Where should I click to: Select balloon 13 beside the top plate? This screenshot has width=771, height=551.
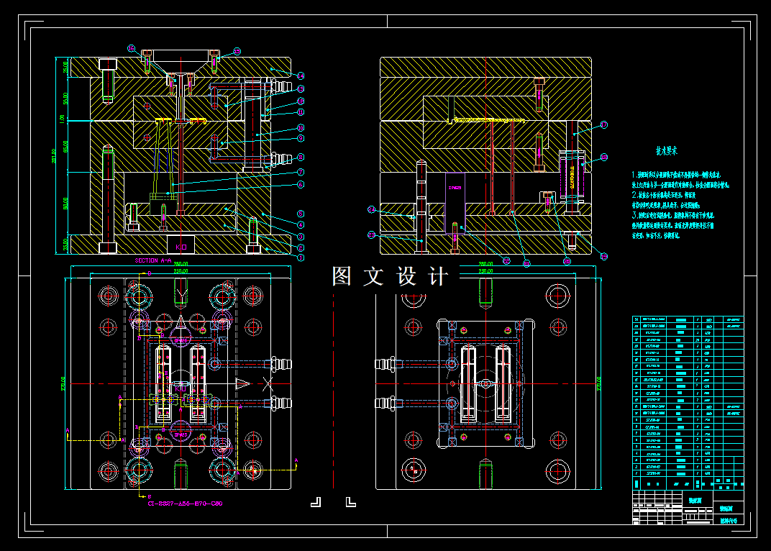[x=301, y=89]
